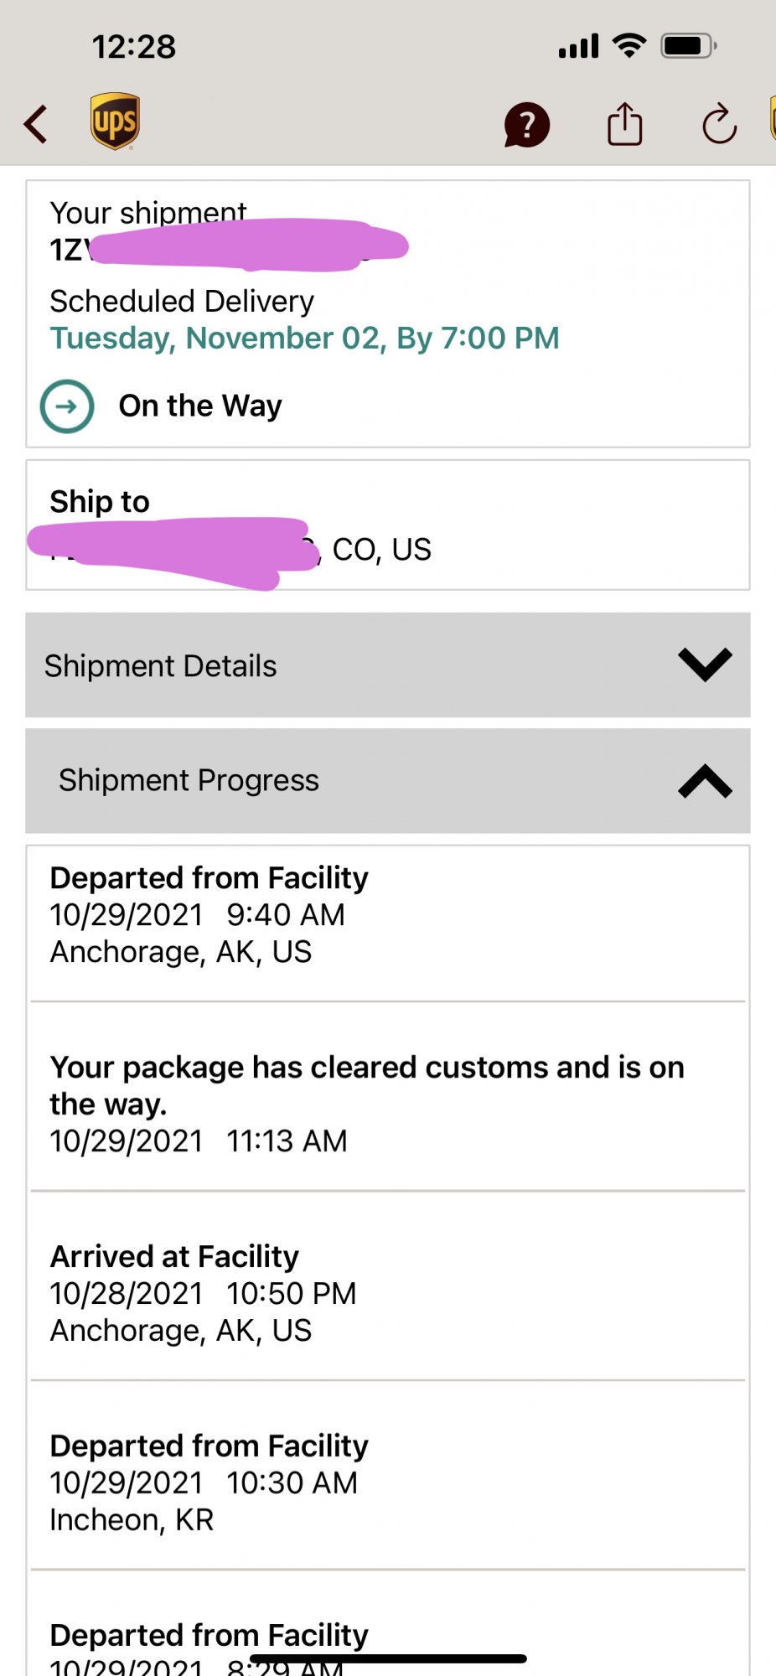The width and height of the screenshot is (776, 1676).
Task: Open the help chat icon
Action: (x=526, y=126)
